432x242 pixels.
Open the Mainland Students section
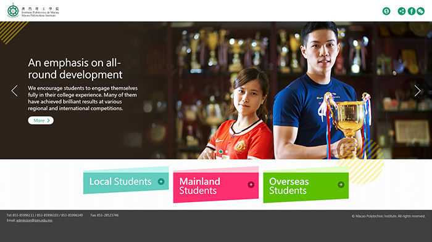(216, 185)
